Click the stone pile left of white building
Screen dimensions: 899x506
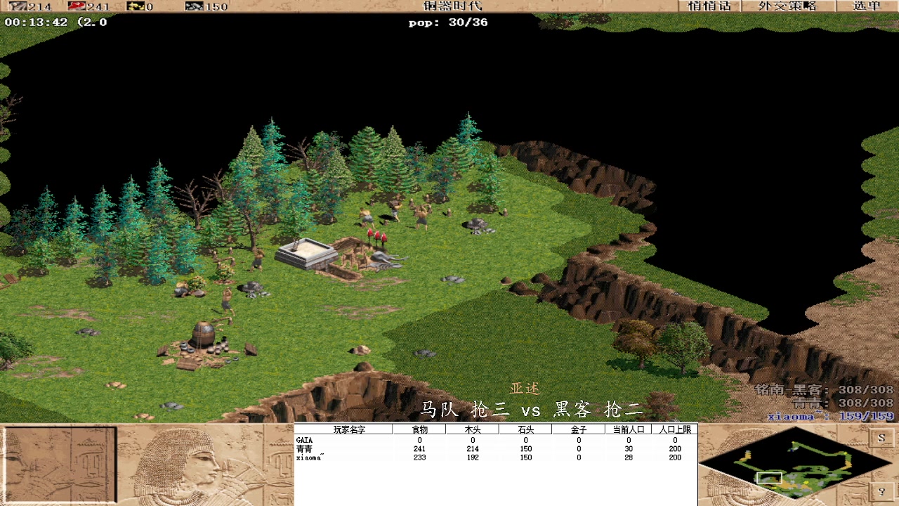(254, 288)
